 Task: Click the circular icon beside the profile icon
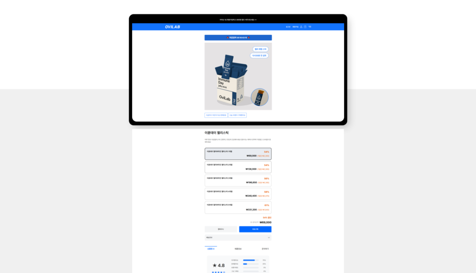tap(305, 27)
